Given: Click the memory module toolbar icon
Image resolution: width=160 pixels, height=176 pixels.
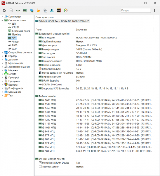Looking at the screenshot, I should [25, 11].
